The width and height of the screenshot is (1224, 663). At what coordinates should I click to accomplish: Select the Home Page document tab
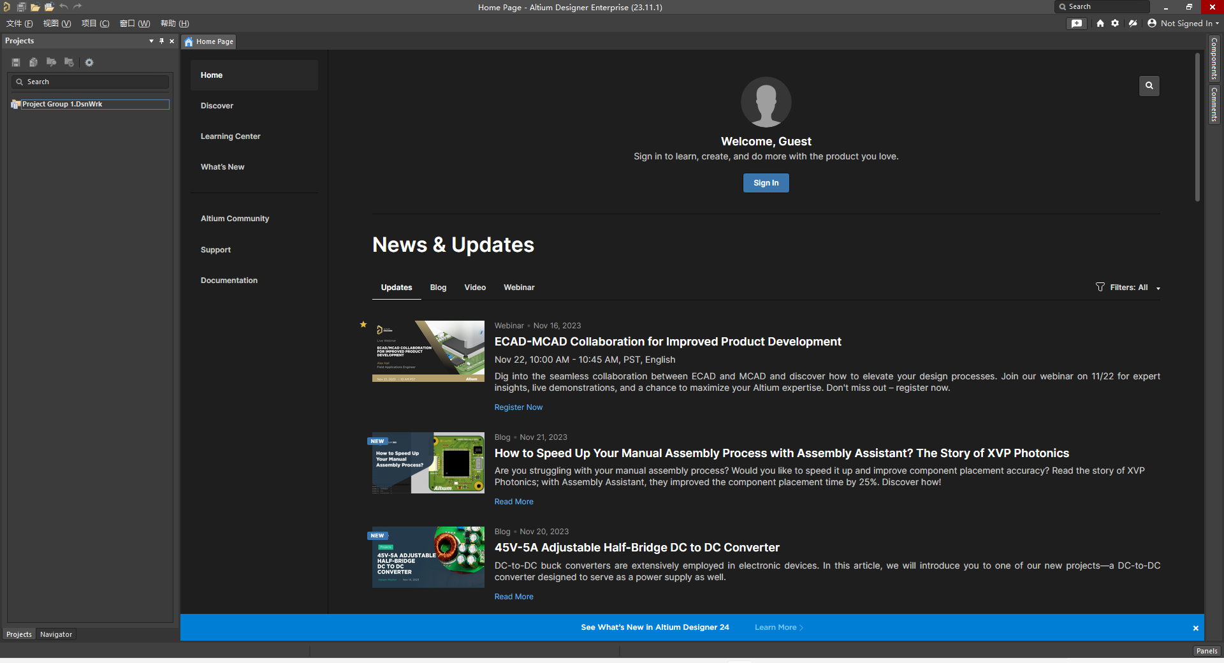click(x=209, y=41)
